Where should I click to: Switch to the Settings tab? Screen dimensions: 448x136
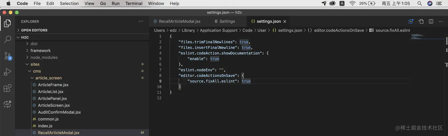click(x=227, y=21)
